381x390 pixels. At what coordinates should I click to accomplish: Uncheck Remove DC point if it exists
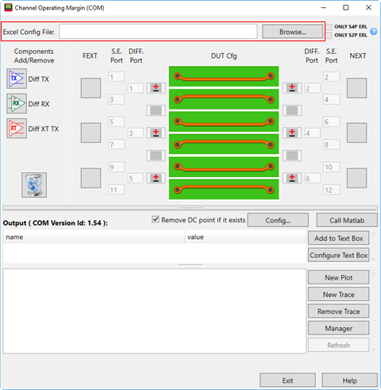pos(156,219)
